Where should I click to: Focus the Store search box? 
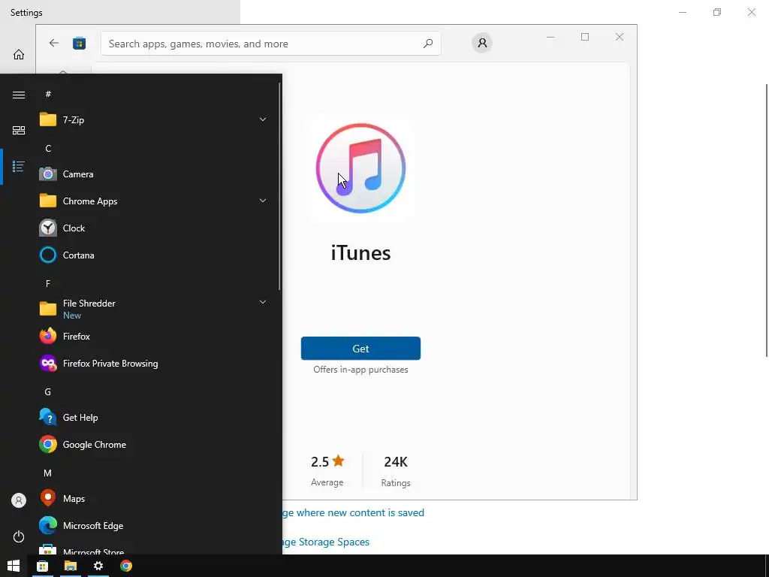[270, 44]
